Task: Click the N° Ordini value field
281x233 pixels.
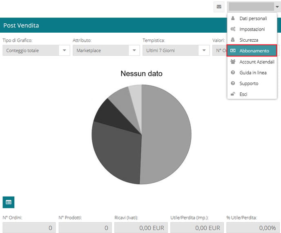Action: pyautogui.click(x=29, y=228)
